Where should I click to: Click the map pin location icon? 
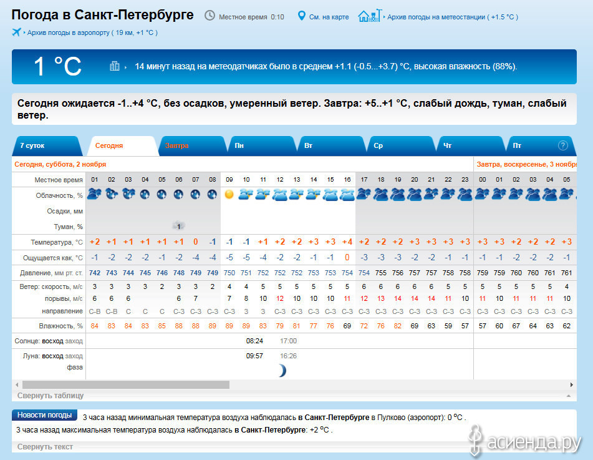pyautogui.click(x=301, y=16)
